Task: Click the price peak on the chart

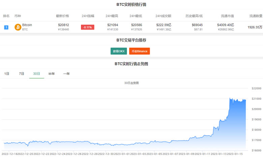Action: [x=230, y=98]
